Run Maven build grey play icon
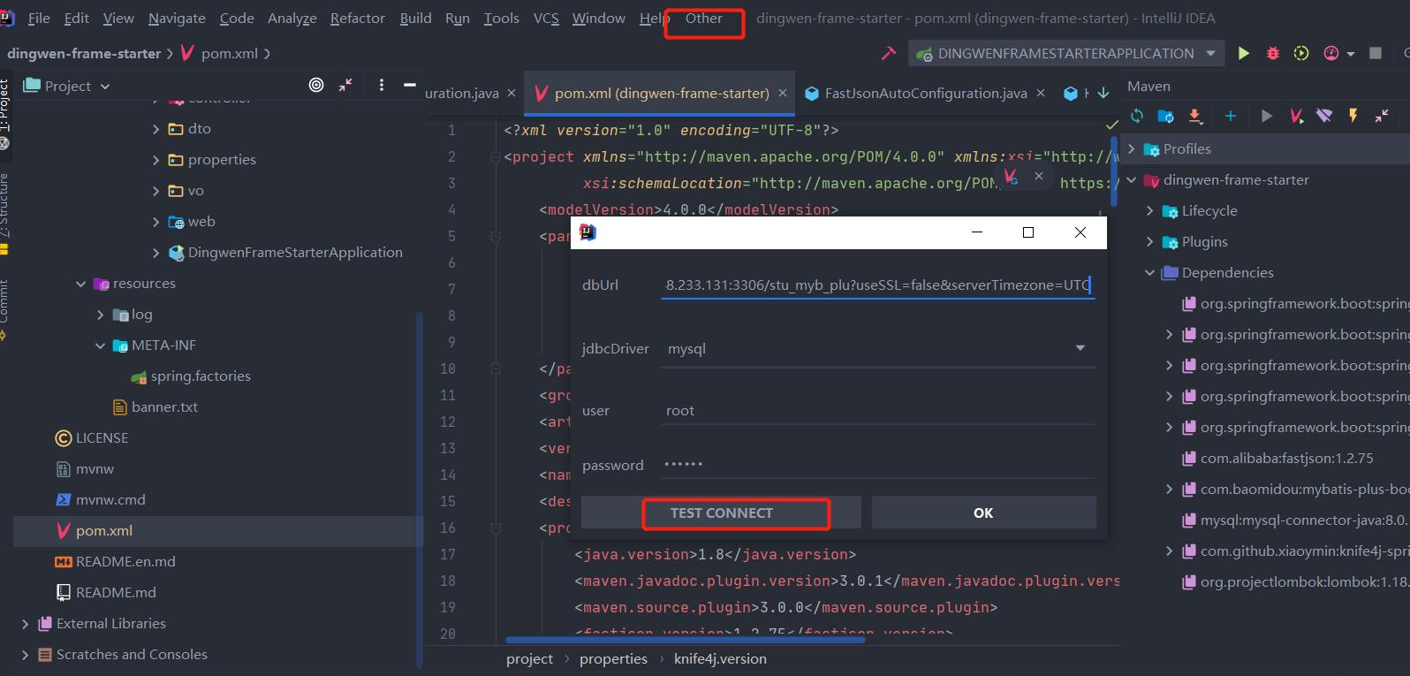1410x676 pixels. 1267,116
